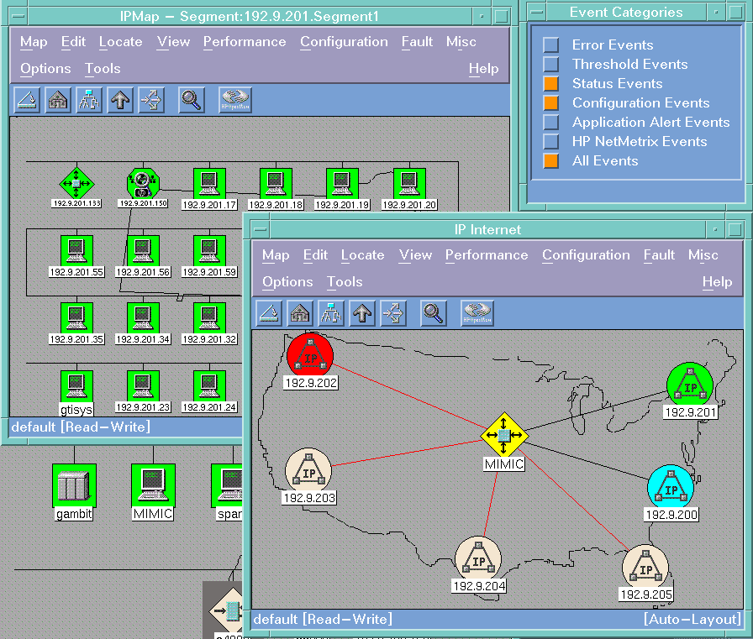This screenshot has width=753, height=639.
Task: Select the gtisys computer icon
Action: point(76,385)
